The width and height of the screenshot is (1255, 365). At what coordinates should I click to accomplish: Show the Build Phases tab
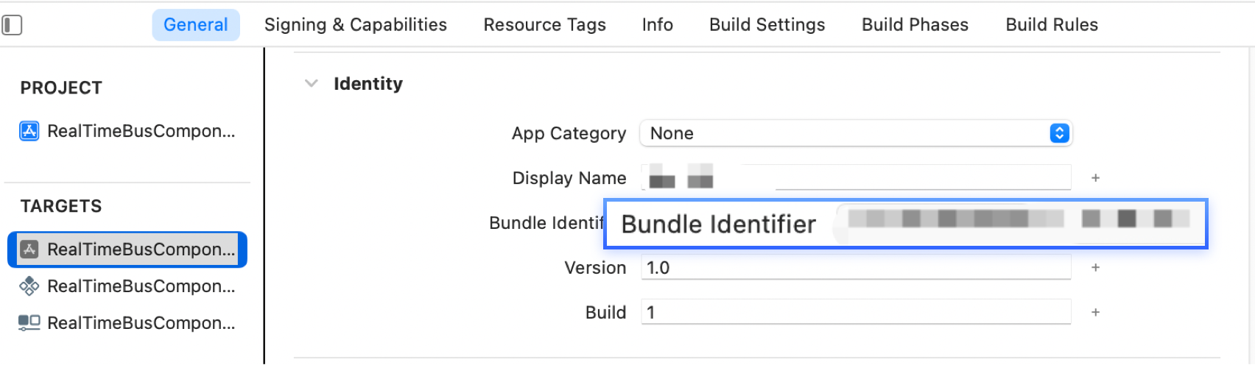(x=915, y=25)
